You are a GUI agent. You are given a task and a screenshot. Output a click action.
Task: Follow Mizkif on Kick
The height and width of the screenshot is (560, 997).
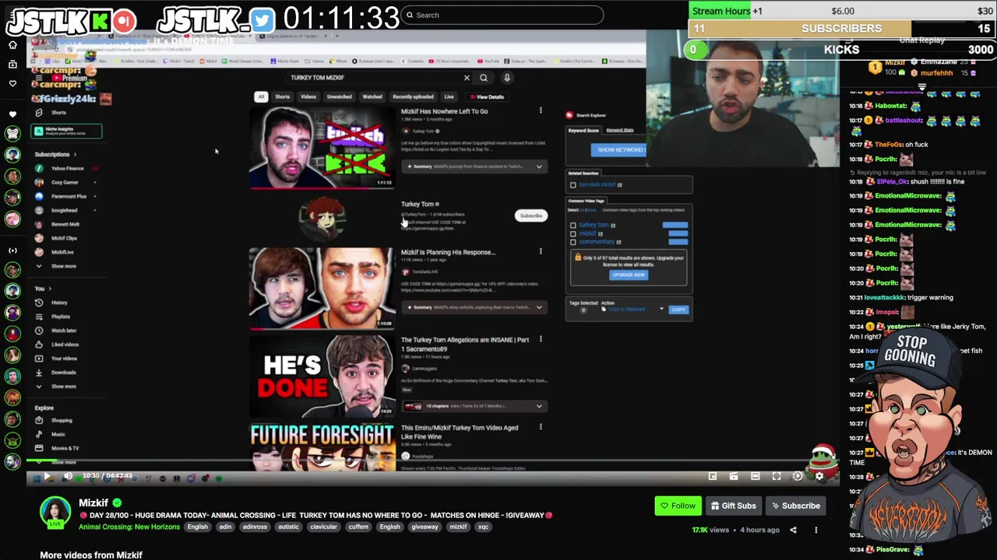click(678, 506)
